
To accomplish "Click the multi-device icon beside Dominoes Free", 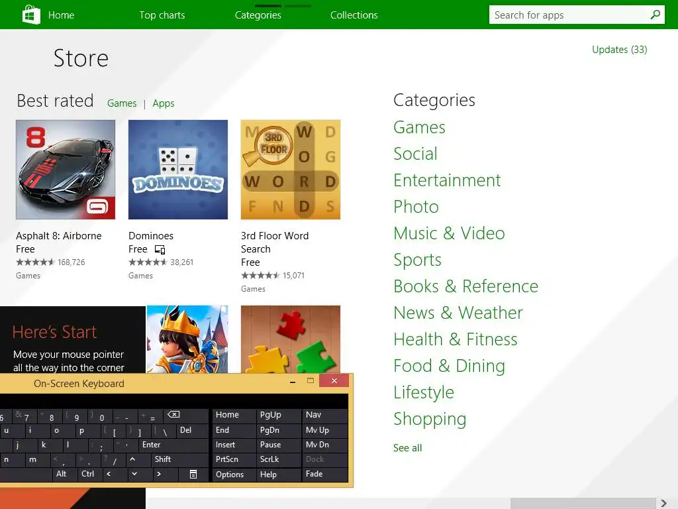I will coord(160,249).
